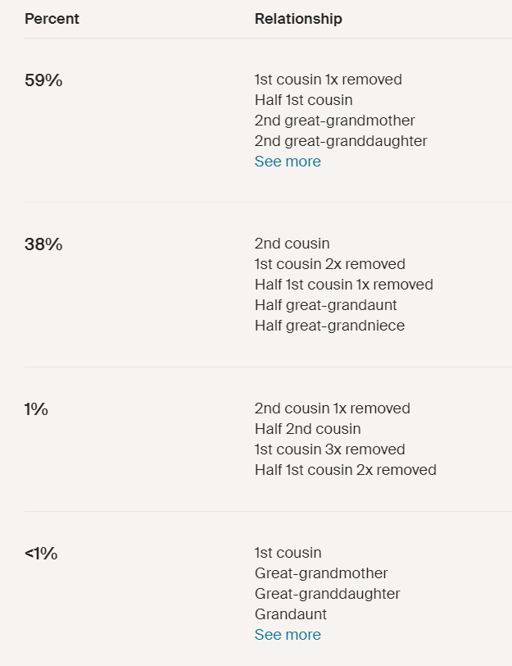Select the 59% probability value
The width and height of the screenshot is (512, 666).
(43, 80)
